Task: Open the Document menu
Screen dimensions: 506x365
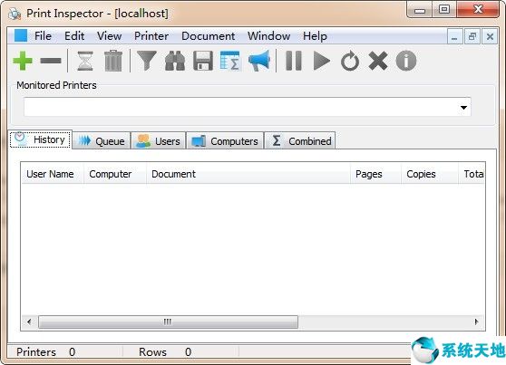Action: tap(209, 36)
